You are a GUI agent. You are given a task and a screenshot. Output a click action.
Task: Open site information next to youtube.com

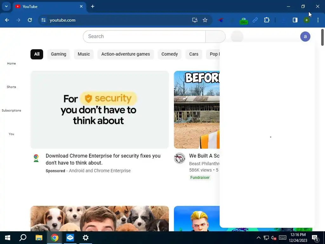tap(43, 20)
